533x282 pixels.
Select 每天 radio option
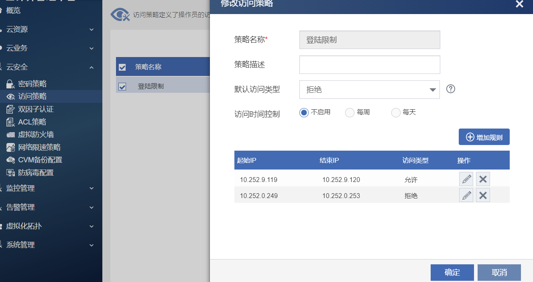click(396, 112)
